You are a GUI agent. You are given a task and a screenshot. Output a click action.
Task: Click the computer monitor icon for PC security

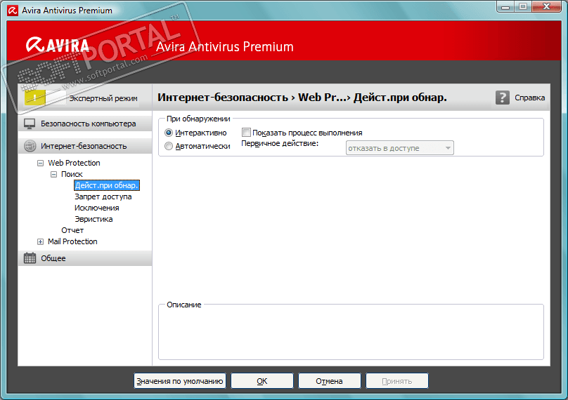30,124
